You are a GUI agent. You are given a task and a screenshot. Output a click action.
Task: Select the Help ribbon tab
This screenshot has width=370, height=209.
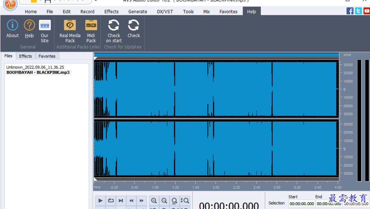tap(251, 12)
